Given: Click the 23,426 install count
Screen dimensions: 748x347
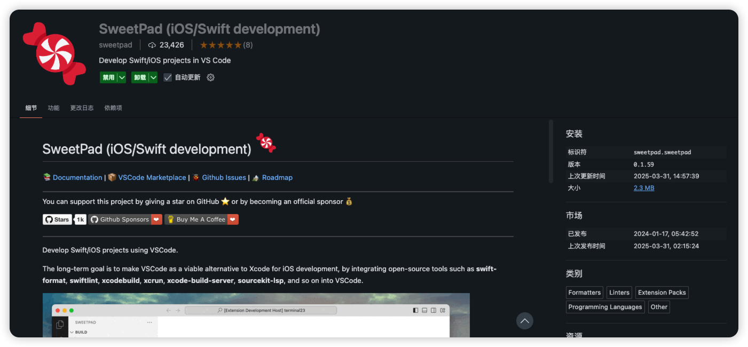Looking at the screenshot, I should tap(172, 45).
